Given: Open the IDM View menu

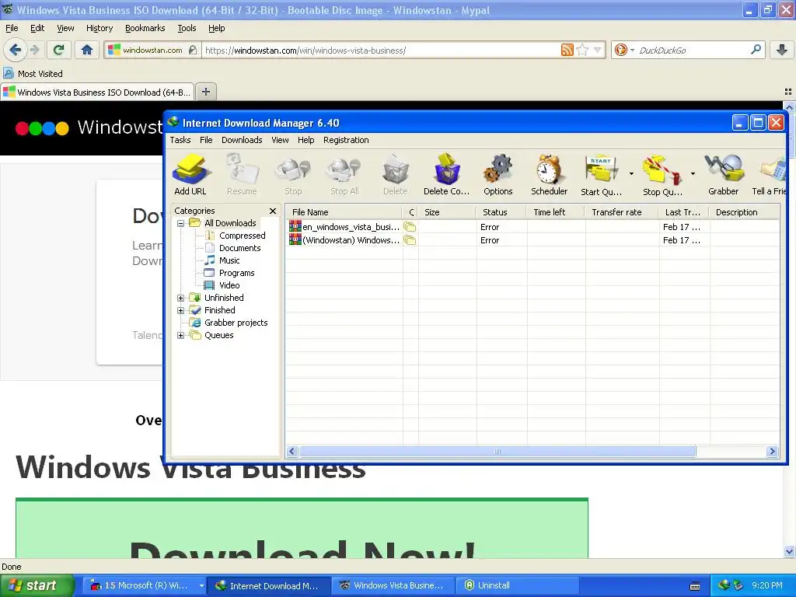Looking at the screenshot, I should 280,140.
